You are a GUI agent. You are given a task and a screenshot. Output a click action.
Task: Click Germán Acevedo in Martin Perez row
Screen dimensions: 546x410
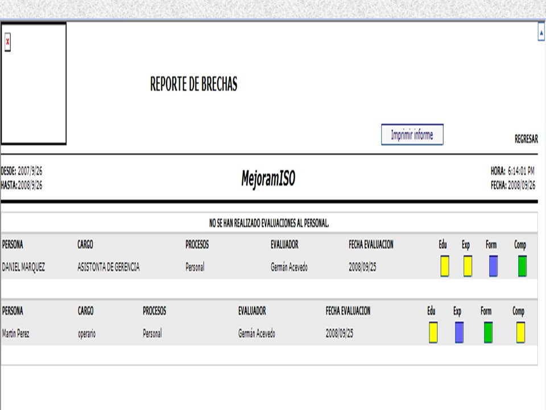(x=257, y=333)
